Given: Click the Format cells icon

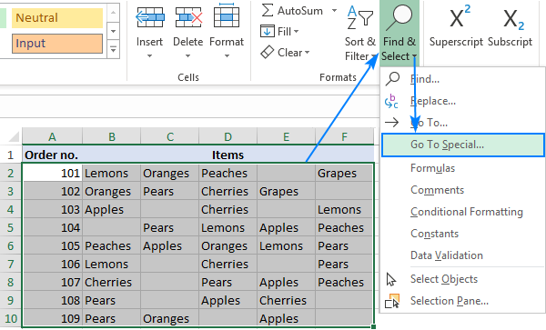Looking at the screenshot, I should tap(227, 15).
